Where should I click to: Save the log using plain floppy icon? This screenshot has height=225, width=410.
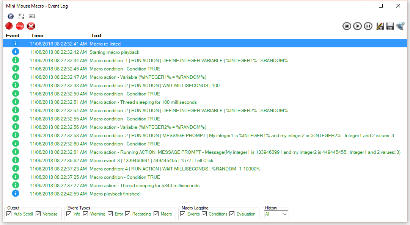390,26
